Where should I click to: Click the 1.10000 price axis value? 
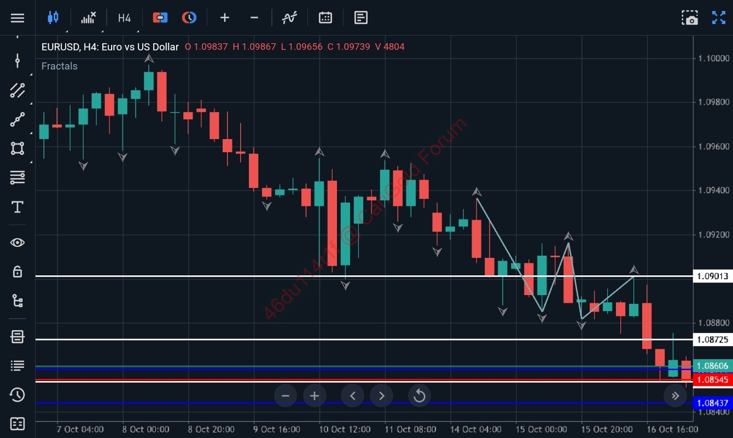click(713, 58)
